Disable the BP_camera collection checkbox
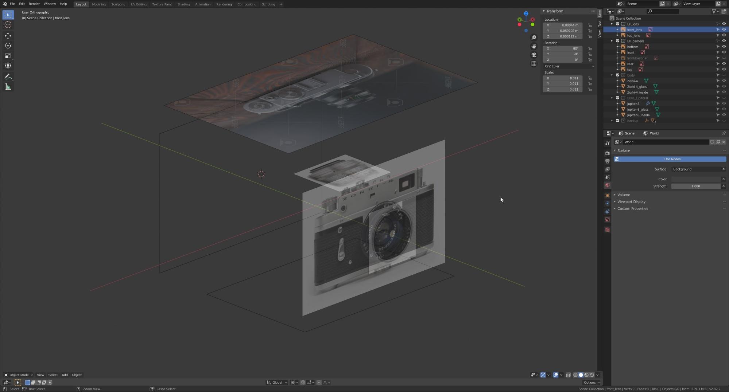The image size is (729, 392). (x=618, y=41)
